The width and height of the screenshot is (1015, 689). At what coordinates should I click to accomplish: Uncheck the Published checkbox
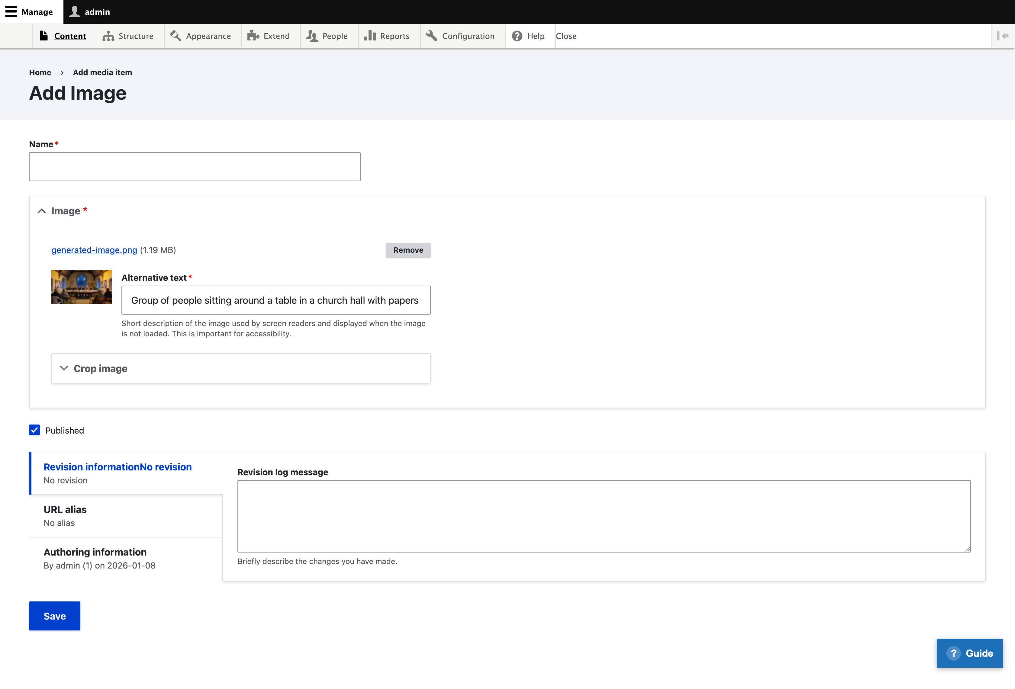pyautogui.click(x=34, y=430)
